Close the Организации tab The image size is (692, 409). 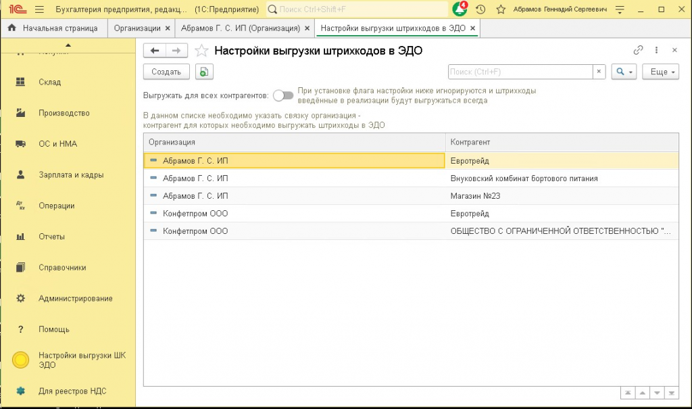(168, 28)
